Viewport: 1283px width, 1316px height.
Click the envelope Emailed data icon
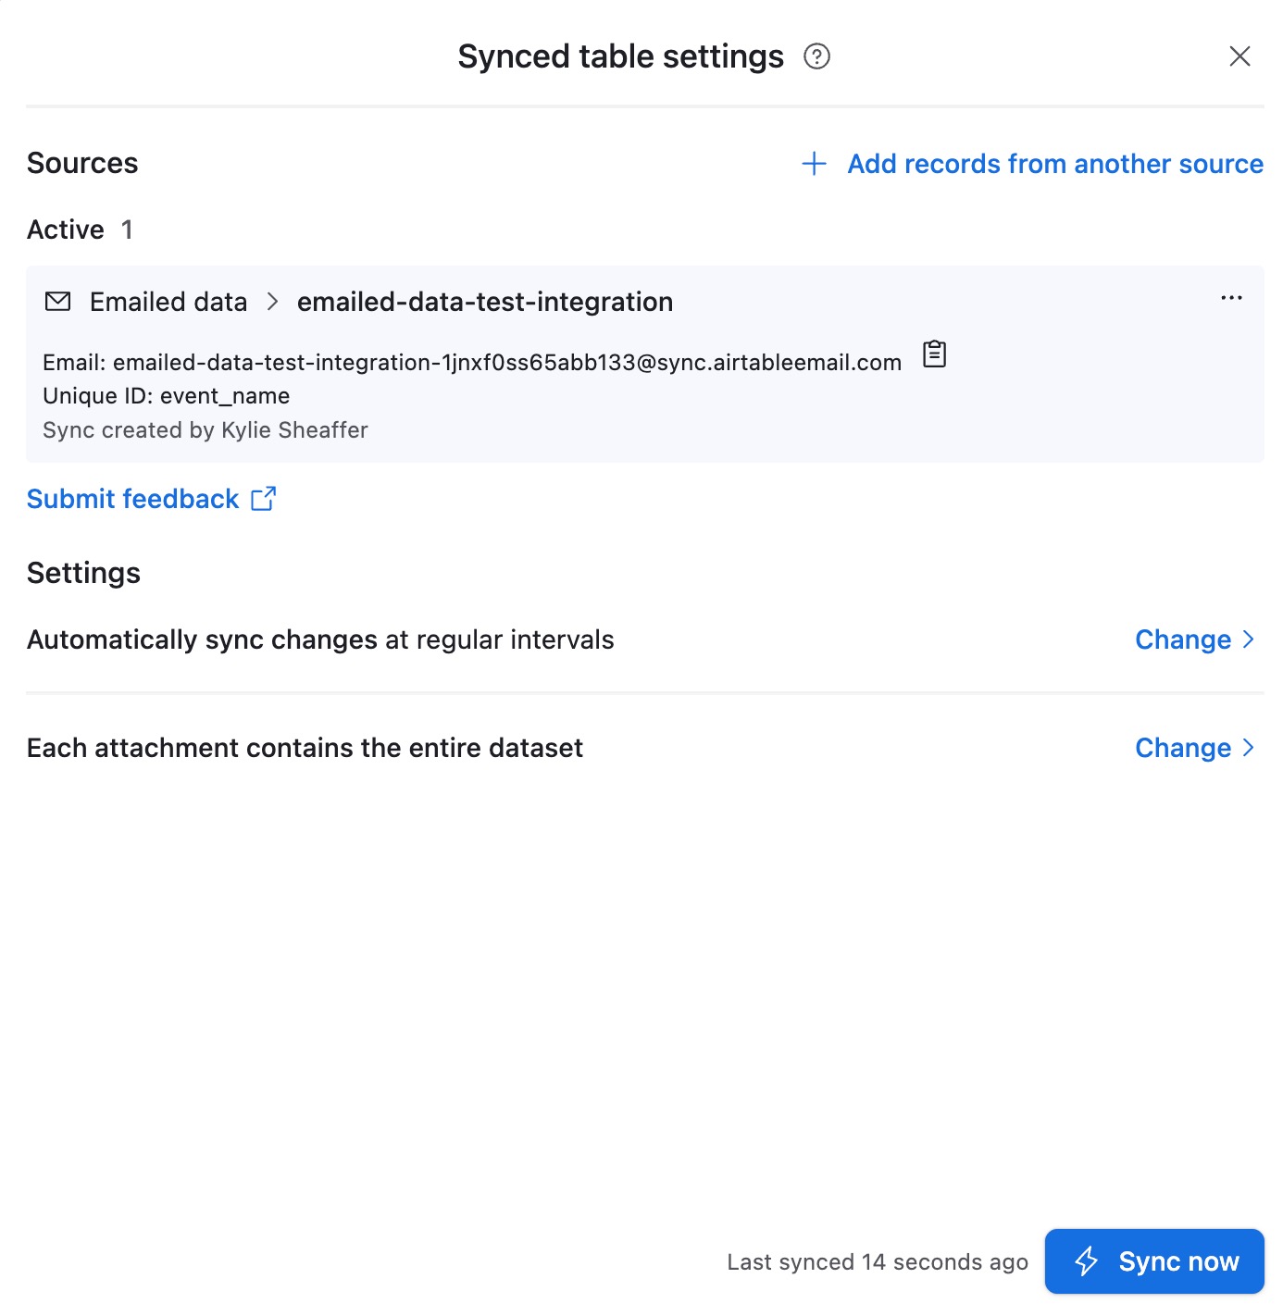[x=57, y=302]
